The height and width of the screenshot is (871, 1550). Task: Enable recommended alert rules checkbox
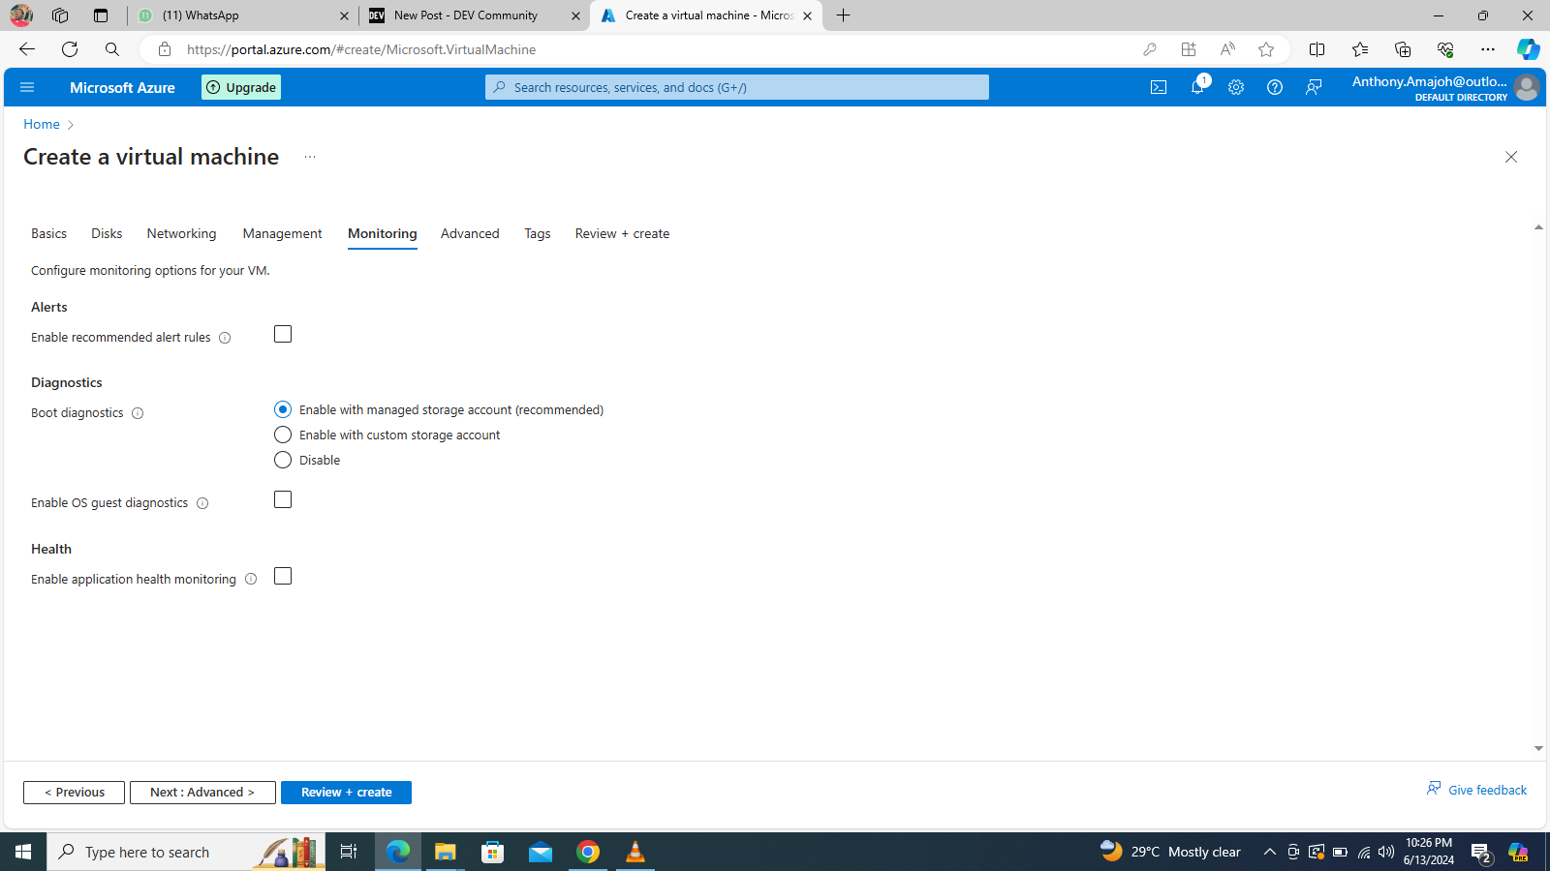point(283,334)
